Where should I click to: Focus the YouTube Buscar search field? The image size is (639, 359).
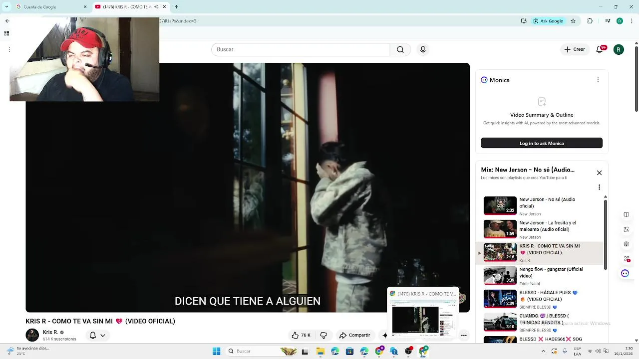(x=301, y=49)
